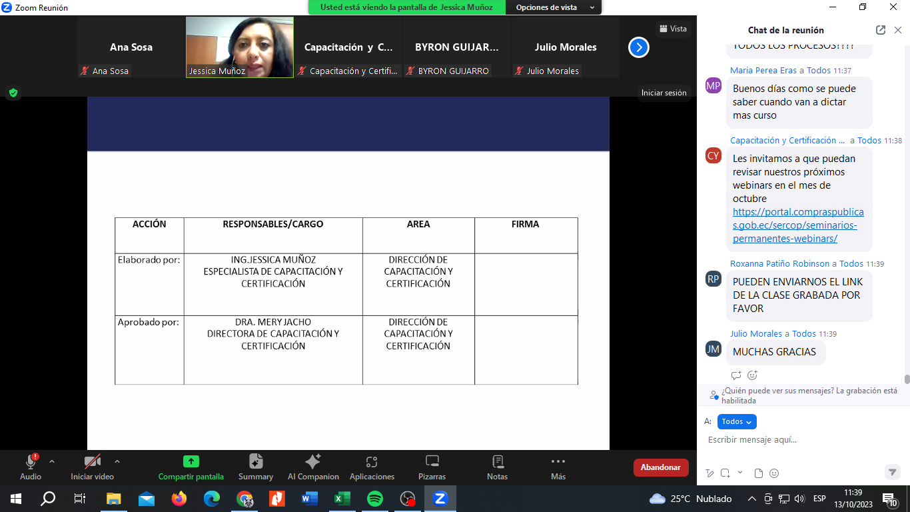
Task: Change layout using the Vista menu
Action: pos(673,29)
